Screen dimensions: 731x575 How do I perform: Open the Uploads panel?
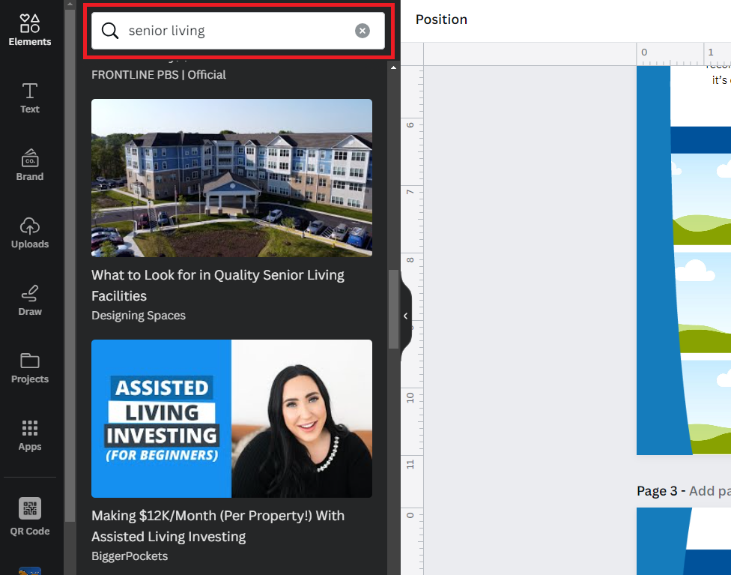tap(30, 233)
